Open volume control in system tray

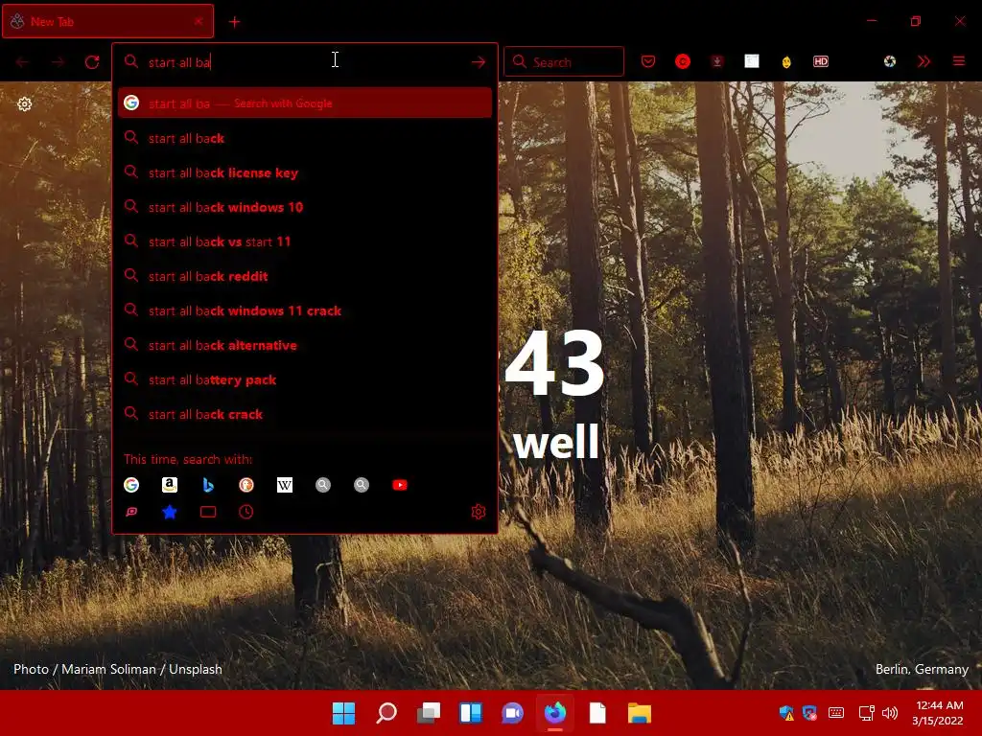pos(889,713)
